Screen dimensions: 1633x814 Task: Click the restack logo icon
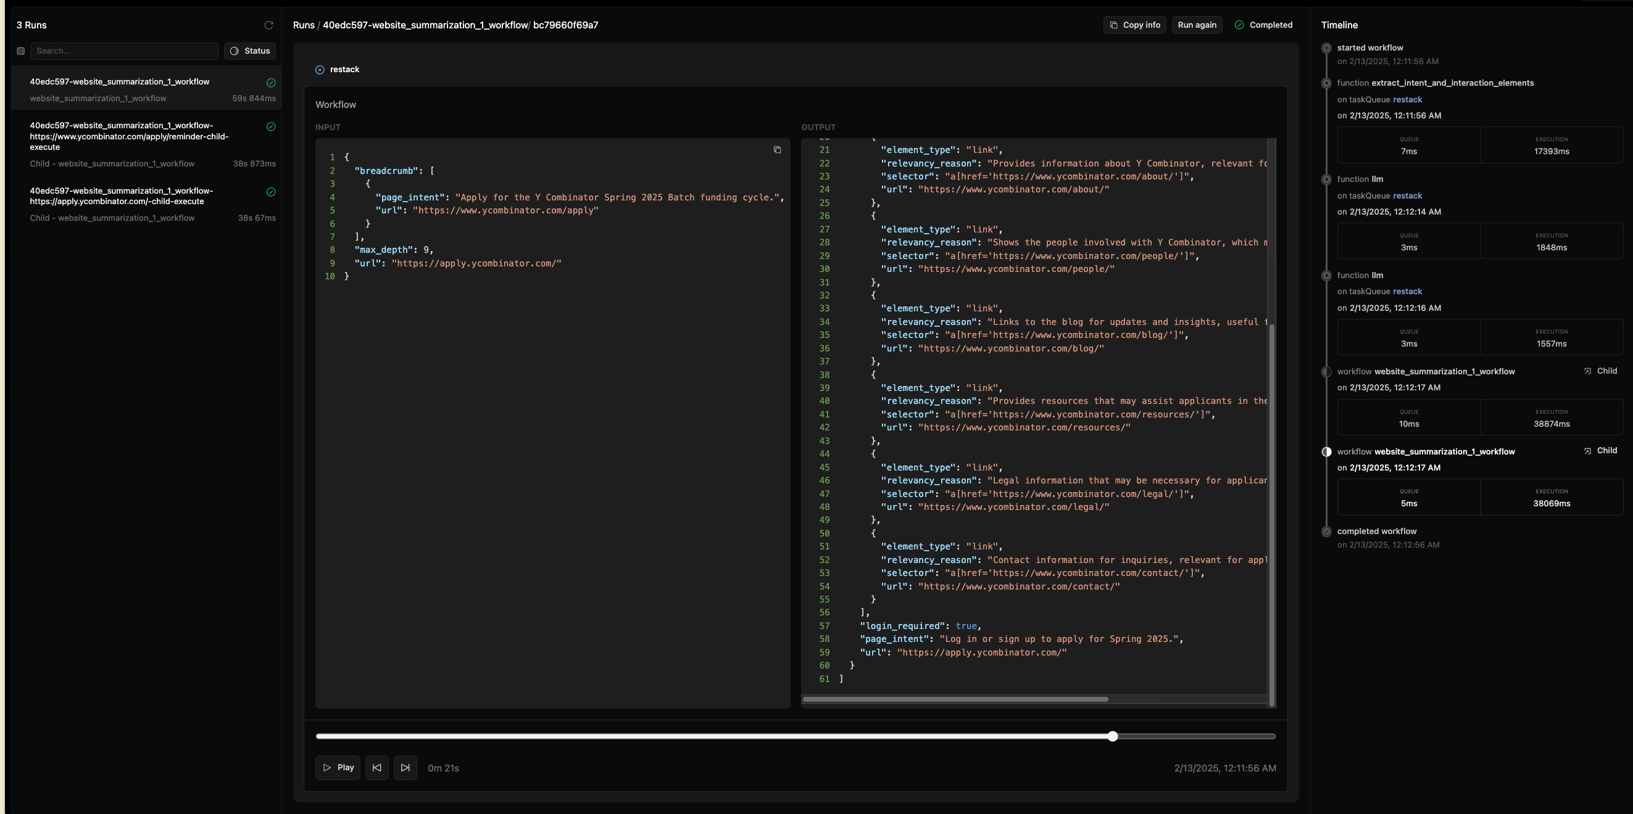tap(320, 70)
